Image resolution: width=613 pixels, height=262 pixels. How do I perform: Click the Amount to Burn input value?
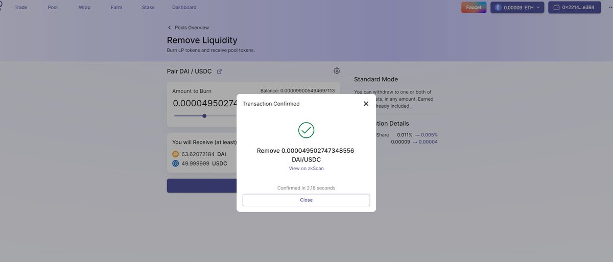click(205, 103)
